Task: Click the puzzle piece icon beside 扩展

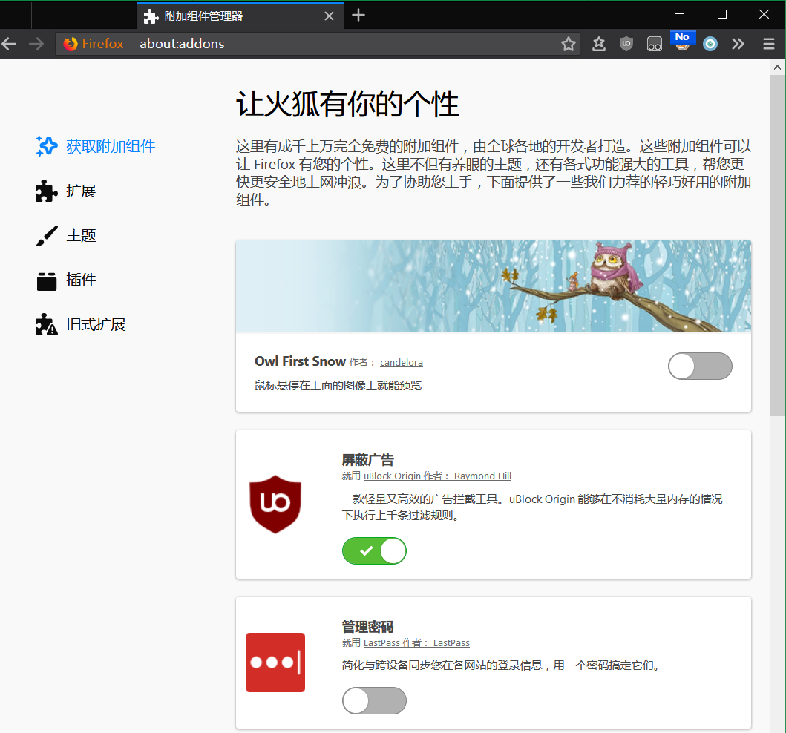Action: click(x=47, y=191)
